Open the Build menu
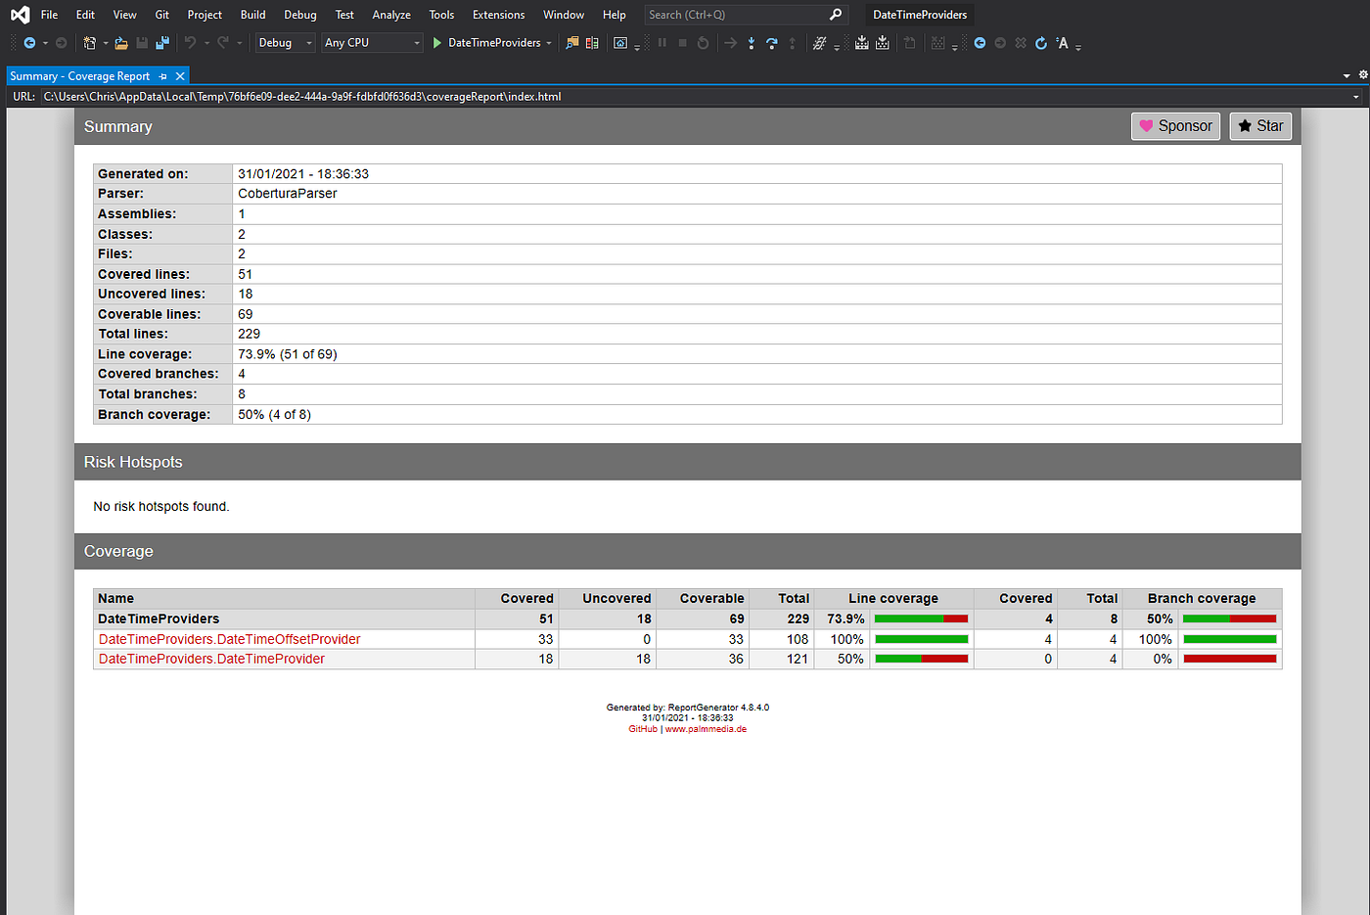Screen dimensions: 1370x915 tap(252, 15)
